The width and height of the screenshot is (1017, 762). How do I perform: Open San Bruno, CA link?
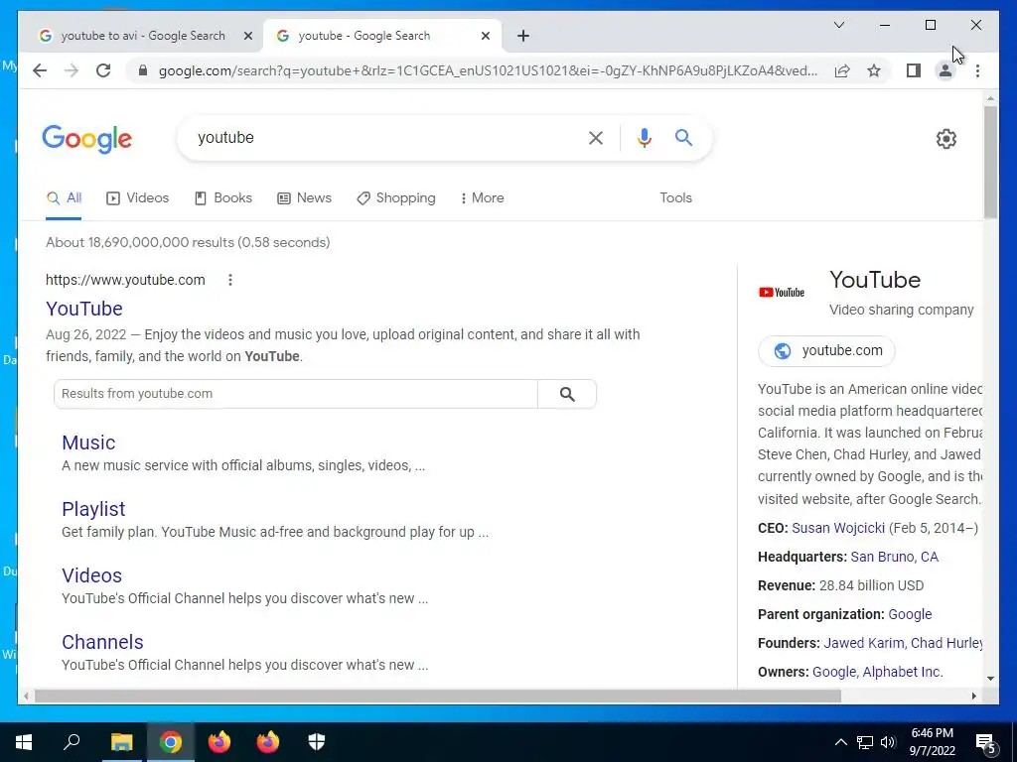click(x=894, y=558)
